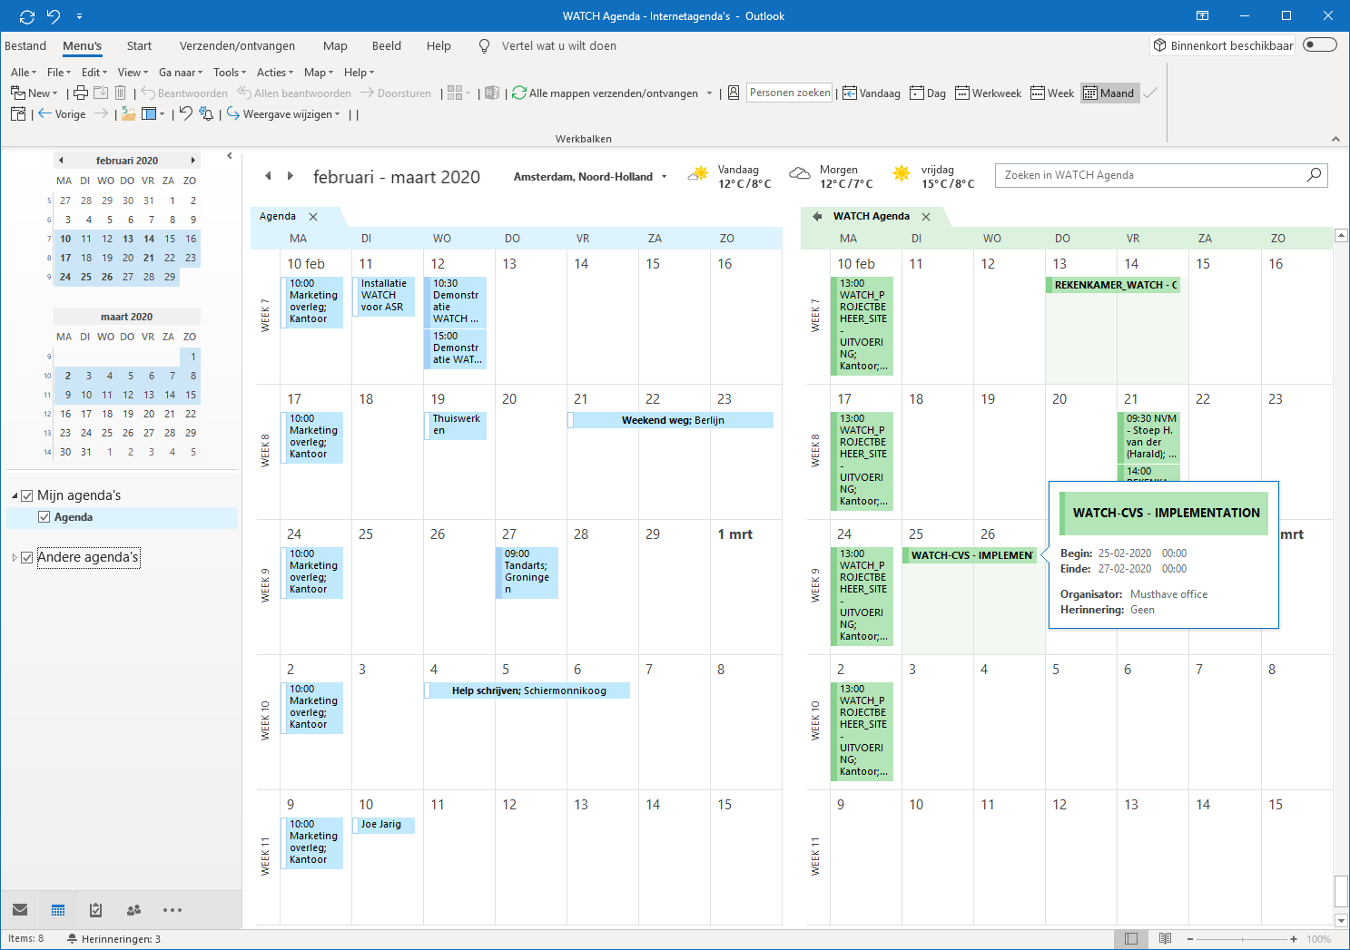Open the Tools dropdown menu

[230, 73]
